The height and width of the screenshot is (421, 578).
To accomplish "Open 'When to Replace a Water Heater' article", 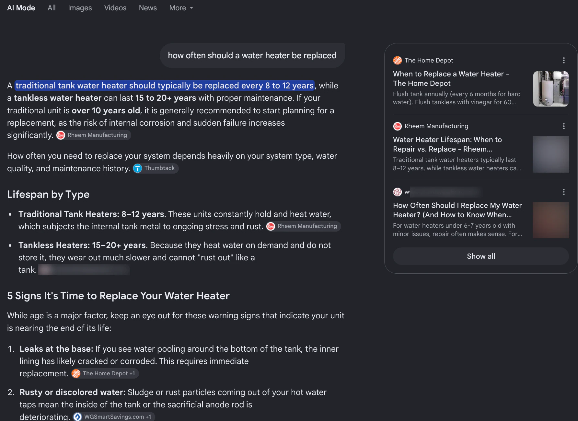I will [451, 79].
